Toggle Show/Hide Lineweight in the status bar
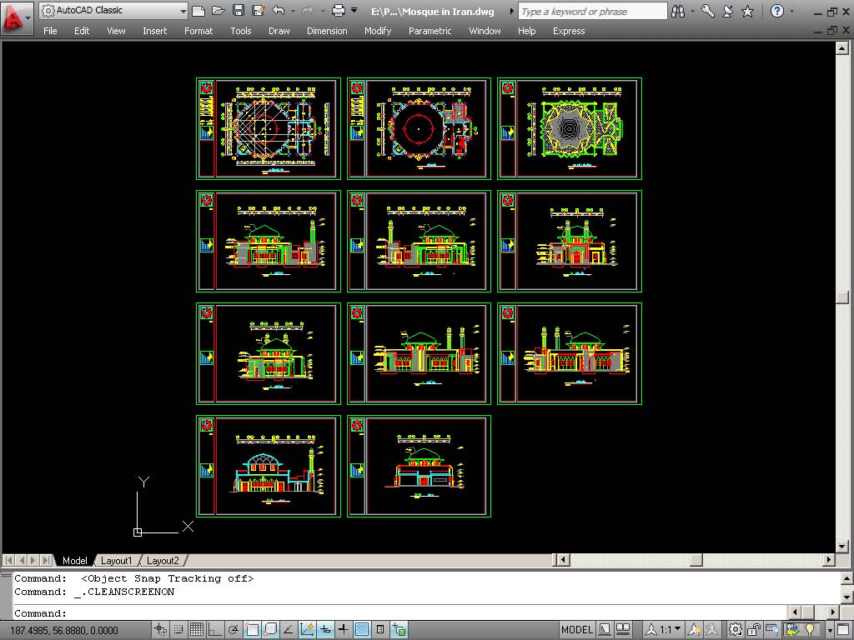 [343, 630]
